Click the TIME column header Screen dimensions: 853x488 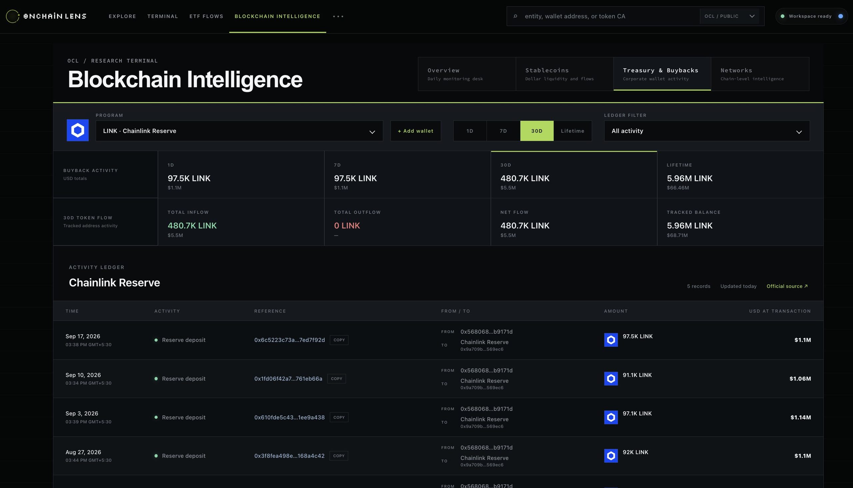72,311
